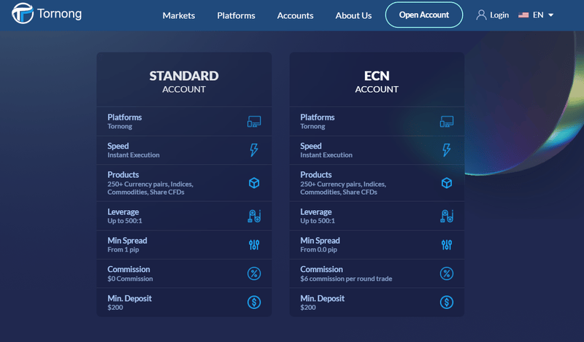Click 'From 1 pip' spread text
584x342 pixels.
click(123, 249)
